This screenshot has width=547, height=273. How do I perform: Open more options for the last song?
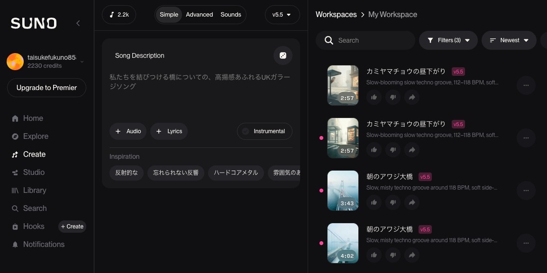pos(526,243)
